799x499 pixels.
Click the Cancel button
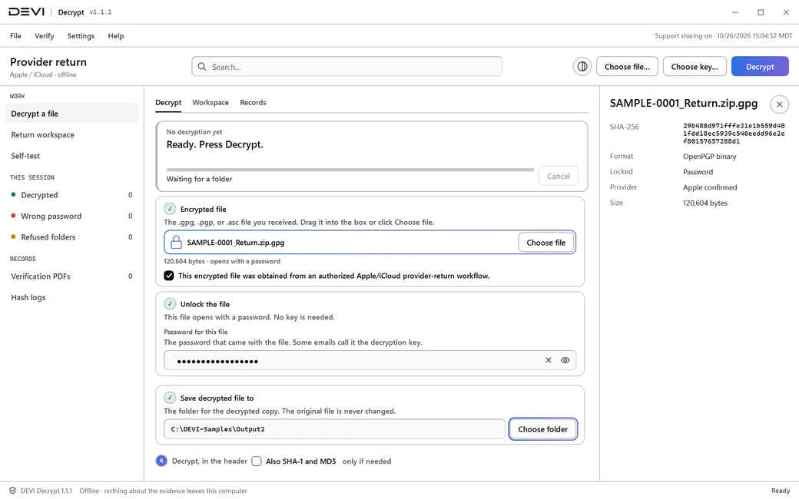[559, 176]
